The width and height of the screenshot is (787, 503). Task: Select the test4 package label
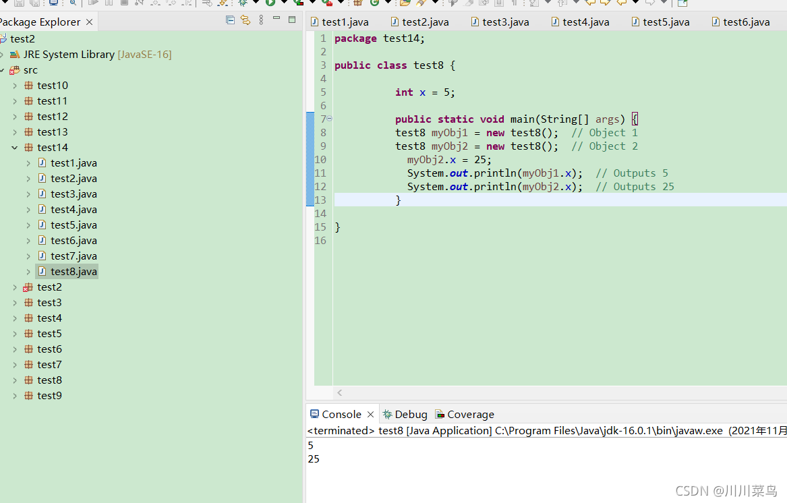point(49,318)
